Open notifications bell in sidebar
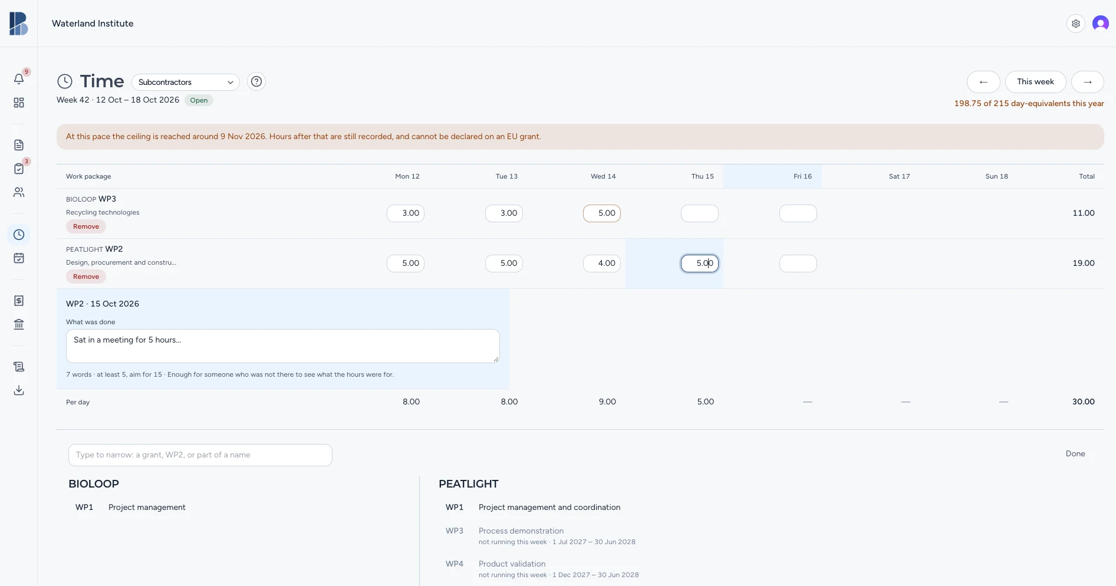 click(x=19, y=79)
